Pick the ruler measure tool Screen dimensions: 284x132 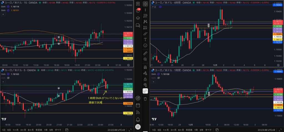145,53
